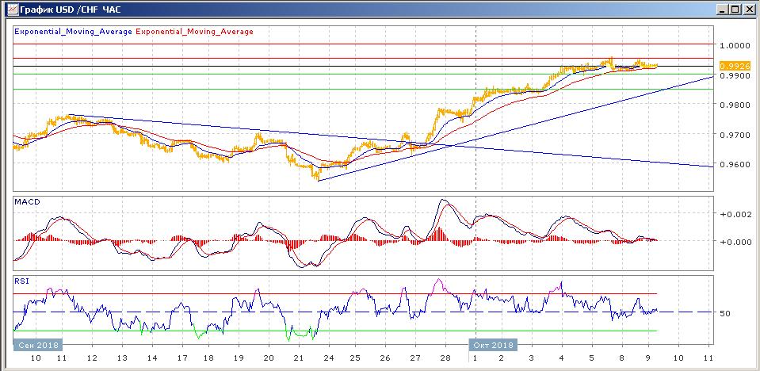Minimize the USD/CHF chart window
This screenshot has height=371, width=760.
click(x=724, y=10)
